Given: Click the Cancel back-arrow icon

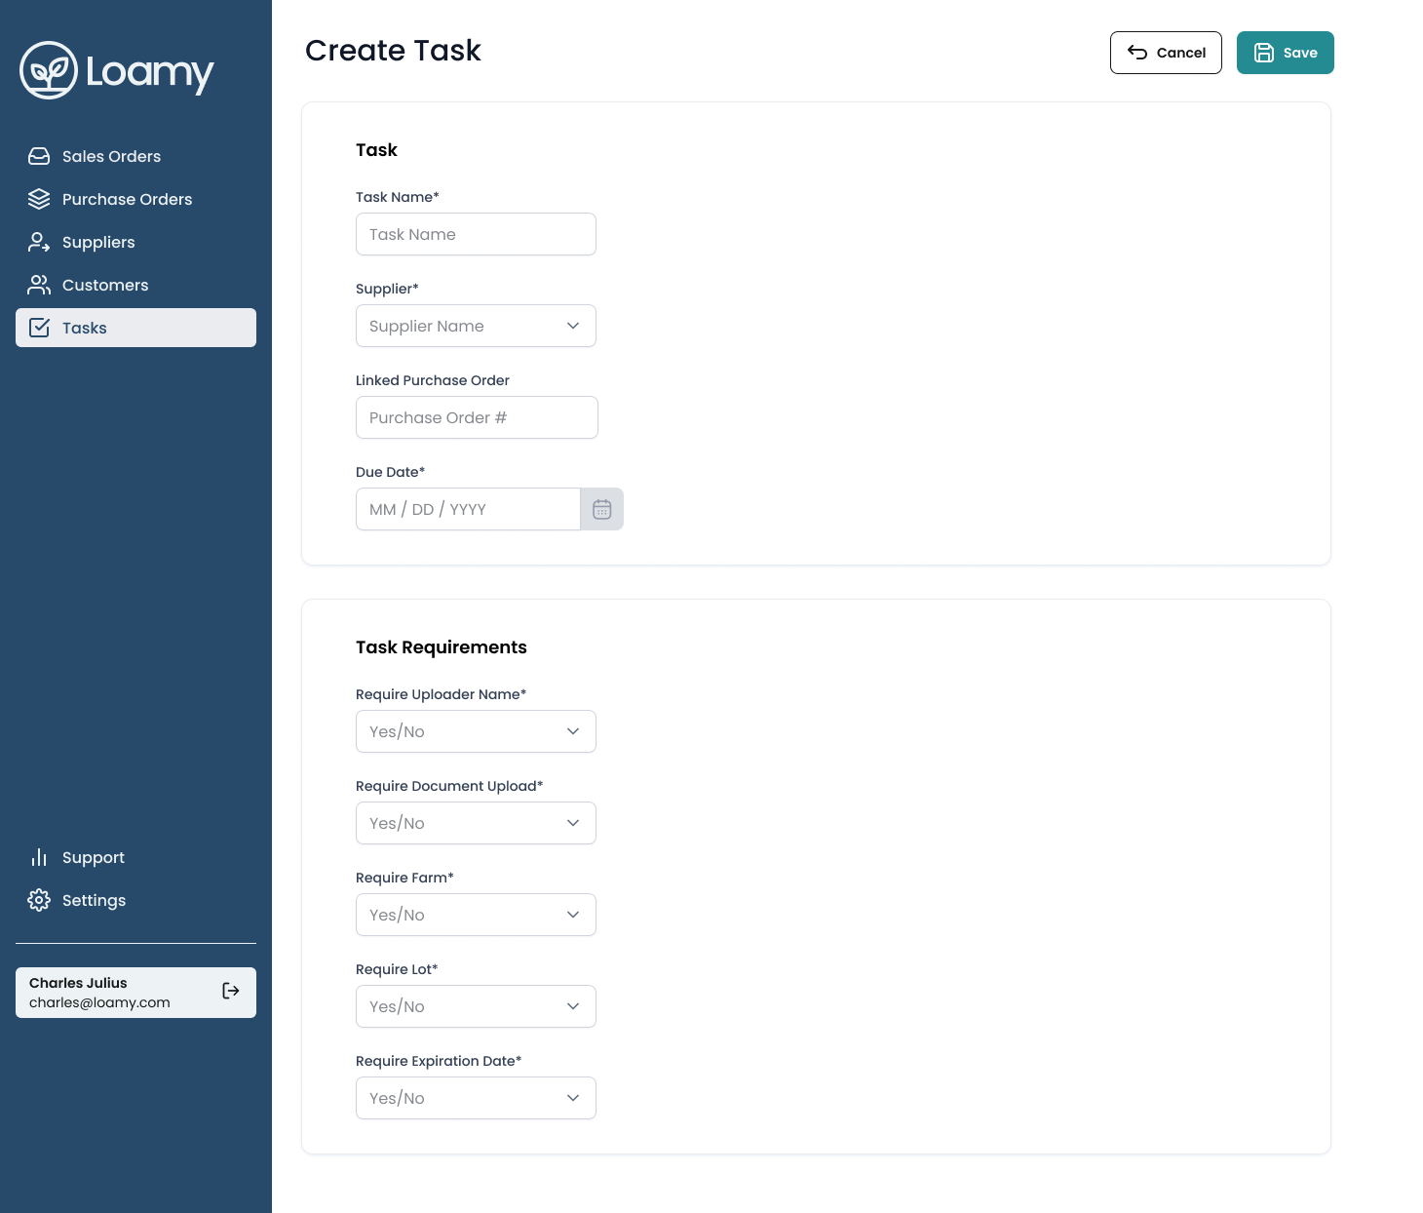Looking at the screenshot, I should click(1137, 53).
